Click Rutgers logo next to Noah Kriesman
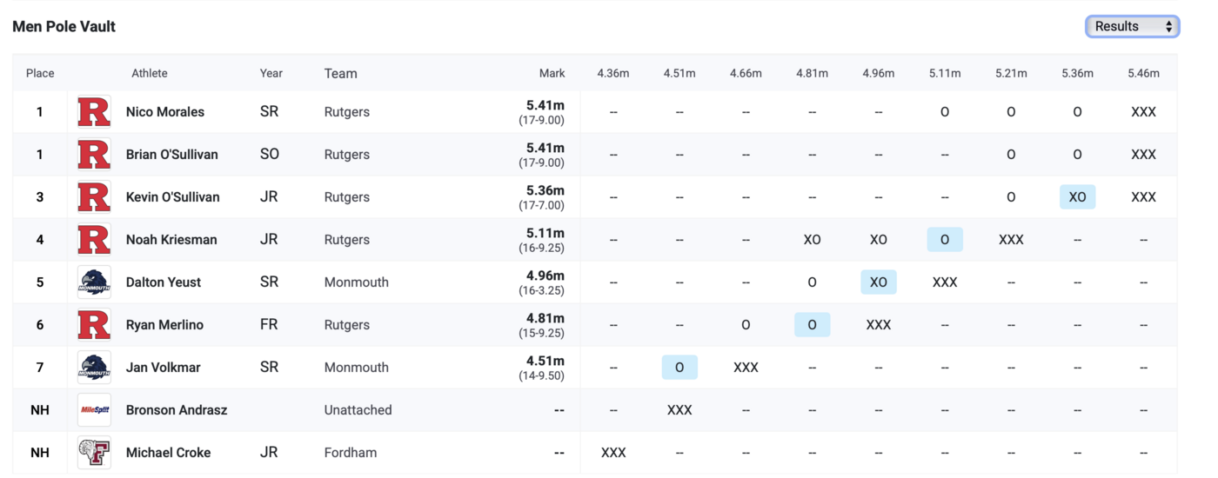This screenshot has height=478, width=1218. [94, 240]
